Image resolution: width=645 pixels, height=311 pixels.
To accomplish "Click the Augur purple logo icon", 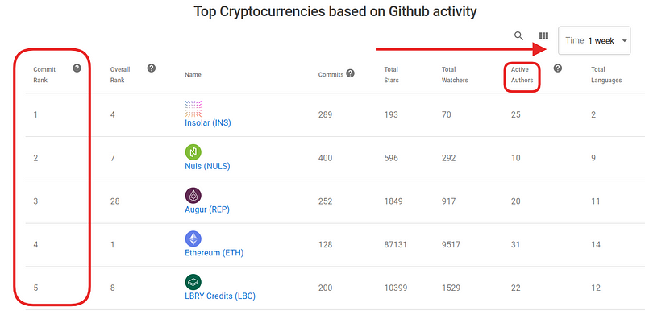I will pos(193,196).
